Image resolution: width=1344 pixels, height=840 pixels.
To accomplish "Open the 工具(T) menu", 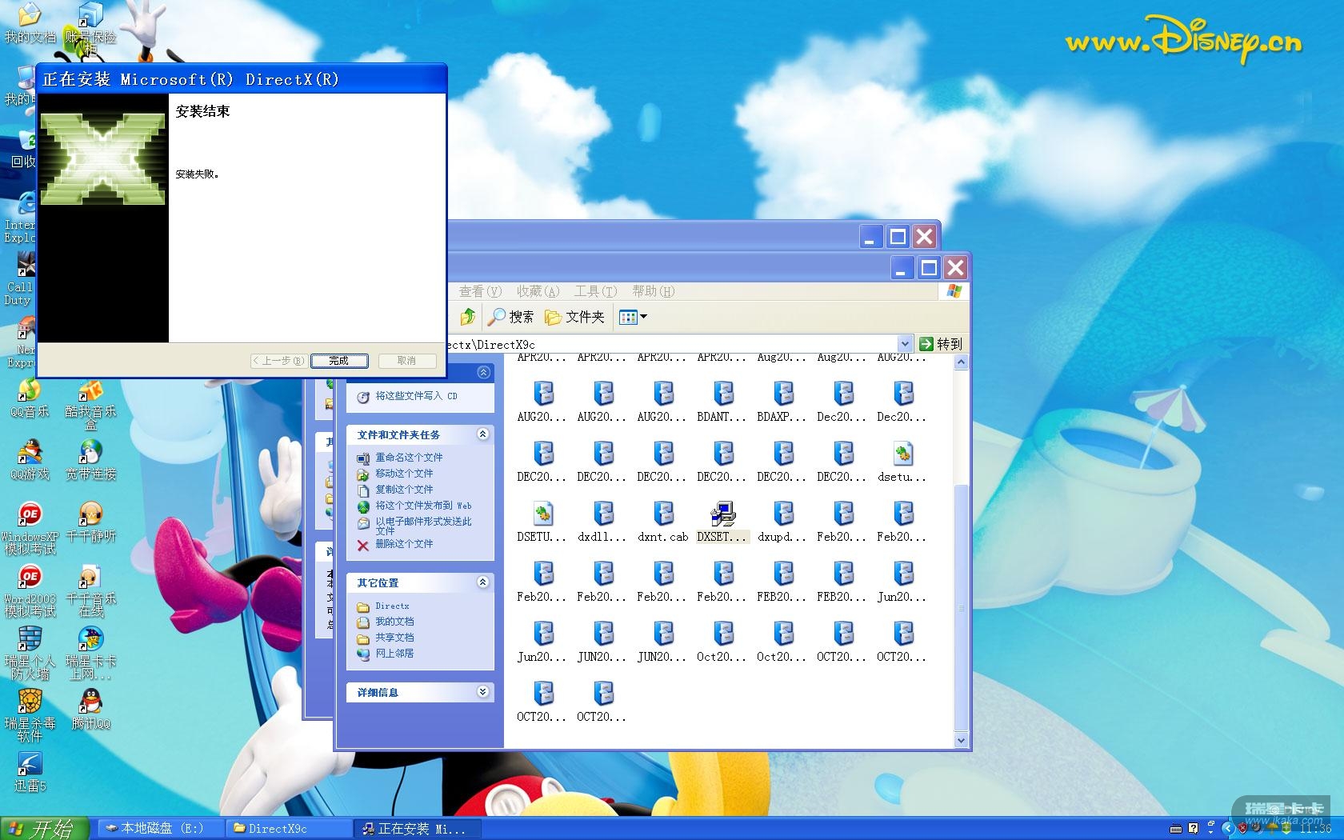I will 594,291.
